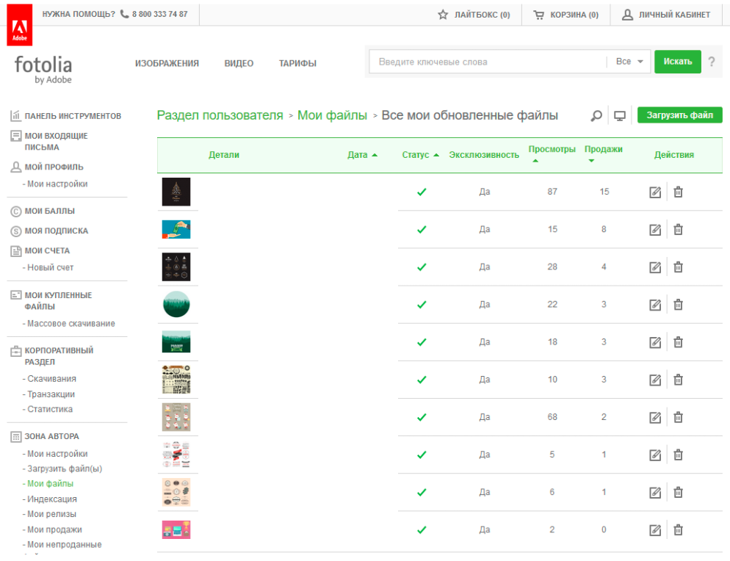Screen dimensions: 730x561
Task: Click the green Искать search button
Action: (677, 62)
